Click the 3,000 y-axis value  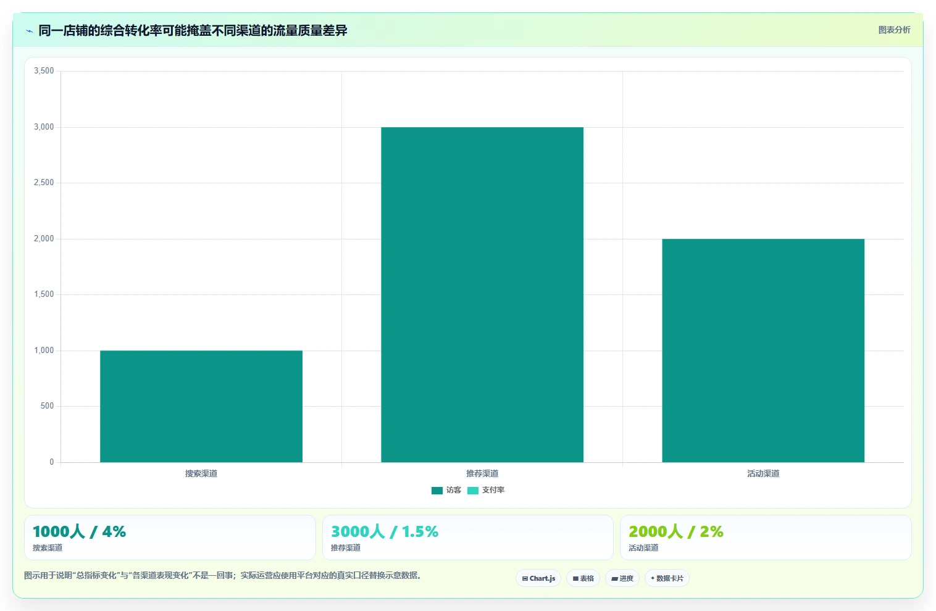[44, 127]
